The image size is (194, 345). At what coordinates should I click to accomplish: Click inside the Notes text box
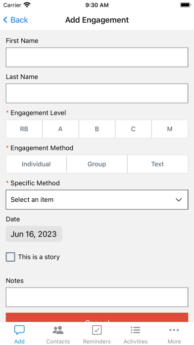coord(97,297)
